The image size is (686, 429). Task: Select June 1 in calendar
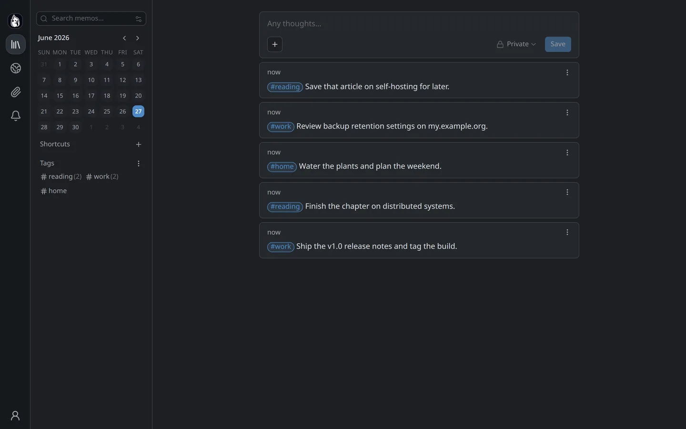coord(60,64)
